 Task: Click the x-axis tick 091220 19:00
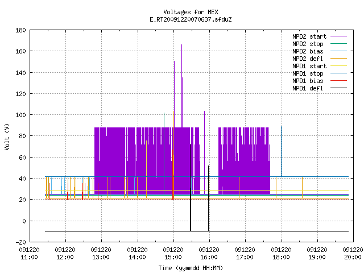point(317,254)
